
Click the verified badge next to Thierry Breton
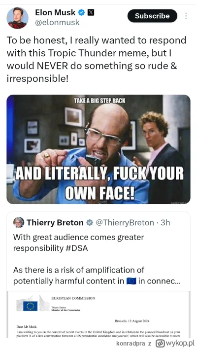(x=90, y=223)
